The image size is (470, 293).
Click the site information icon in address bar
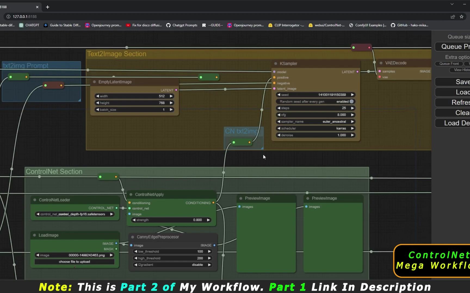(x=8, y=17)
